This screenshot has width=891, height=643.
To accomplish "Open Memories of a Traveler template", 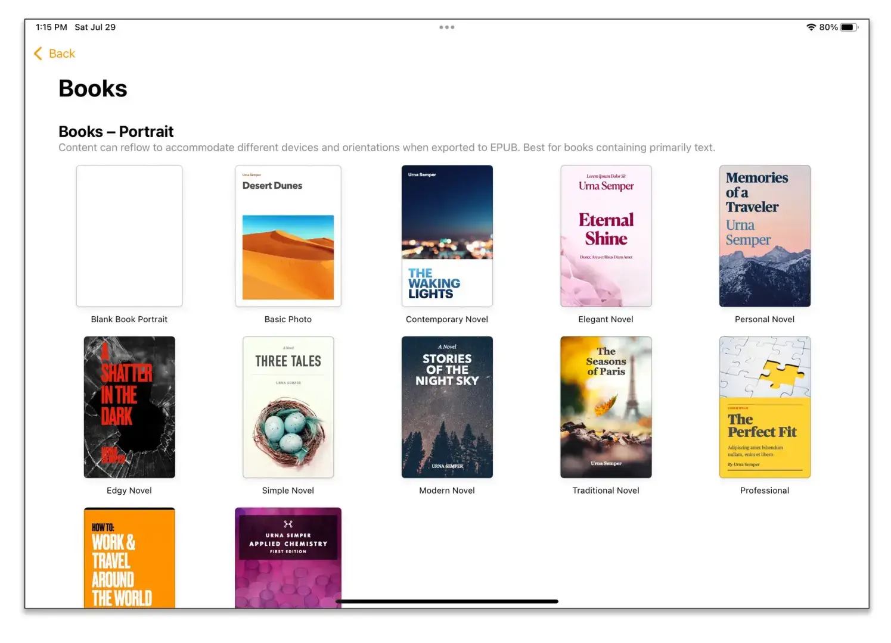I will [x=765, y=236].
